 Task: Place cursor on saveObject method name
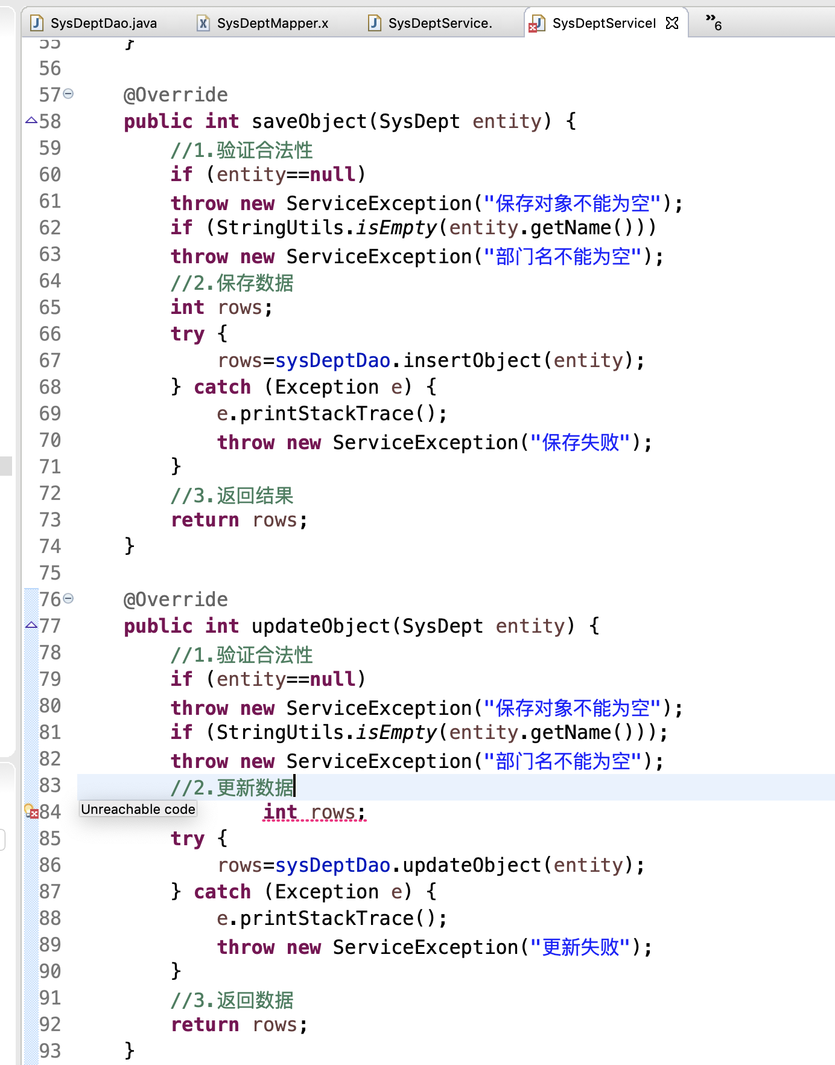(310, 121)
